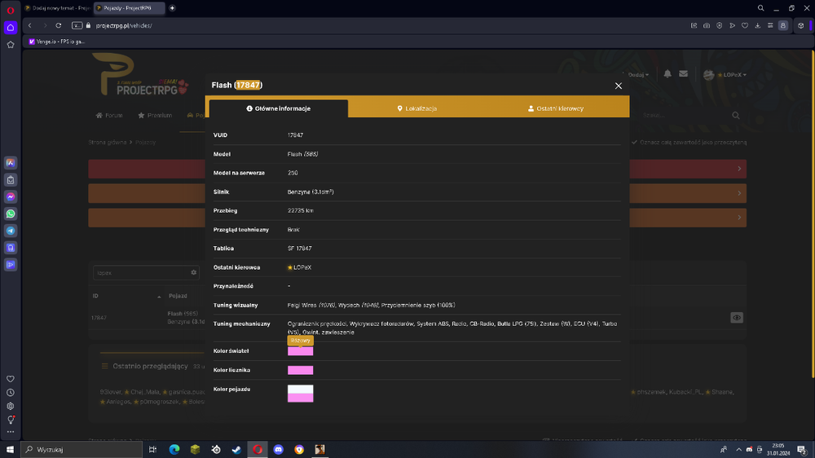Open a new browser tab
The height and width of the screenshot is (458, 815).
[172, 8]
